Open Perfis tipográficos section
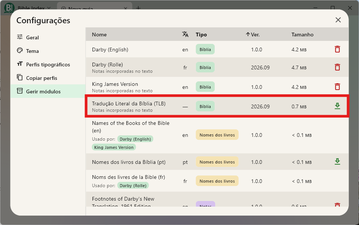The image size is (359, 225). tap(48, 64)
